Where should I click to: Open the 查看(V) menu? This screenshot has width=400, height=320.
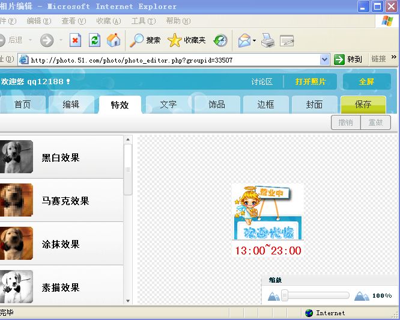click(x=74, y=21)
